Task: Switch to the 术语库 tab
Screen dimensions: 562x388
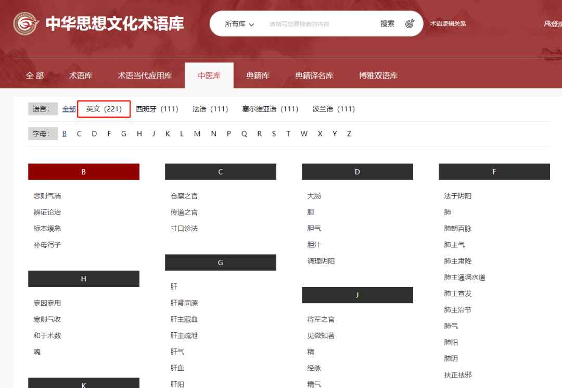Action: (x=81, y=75)
